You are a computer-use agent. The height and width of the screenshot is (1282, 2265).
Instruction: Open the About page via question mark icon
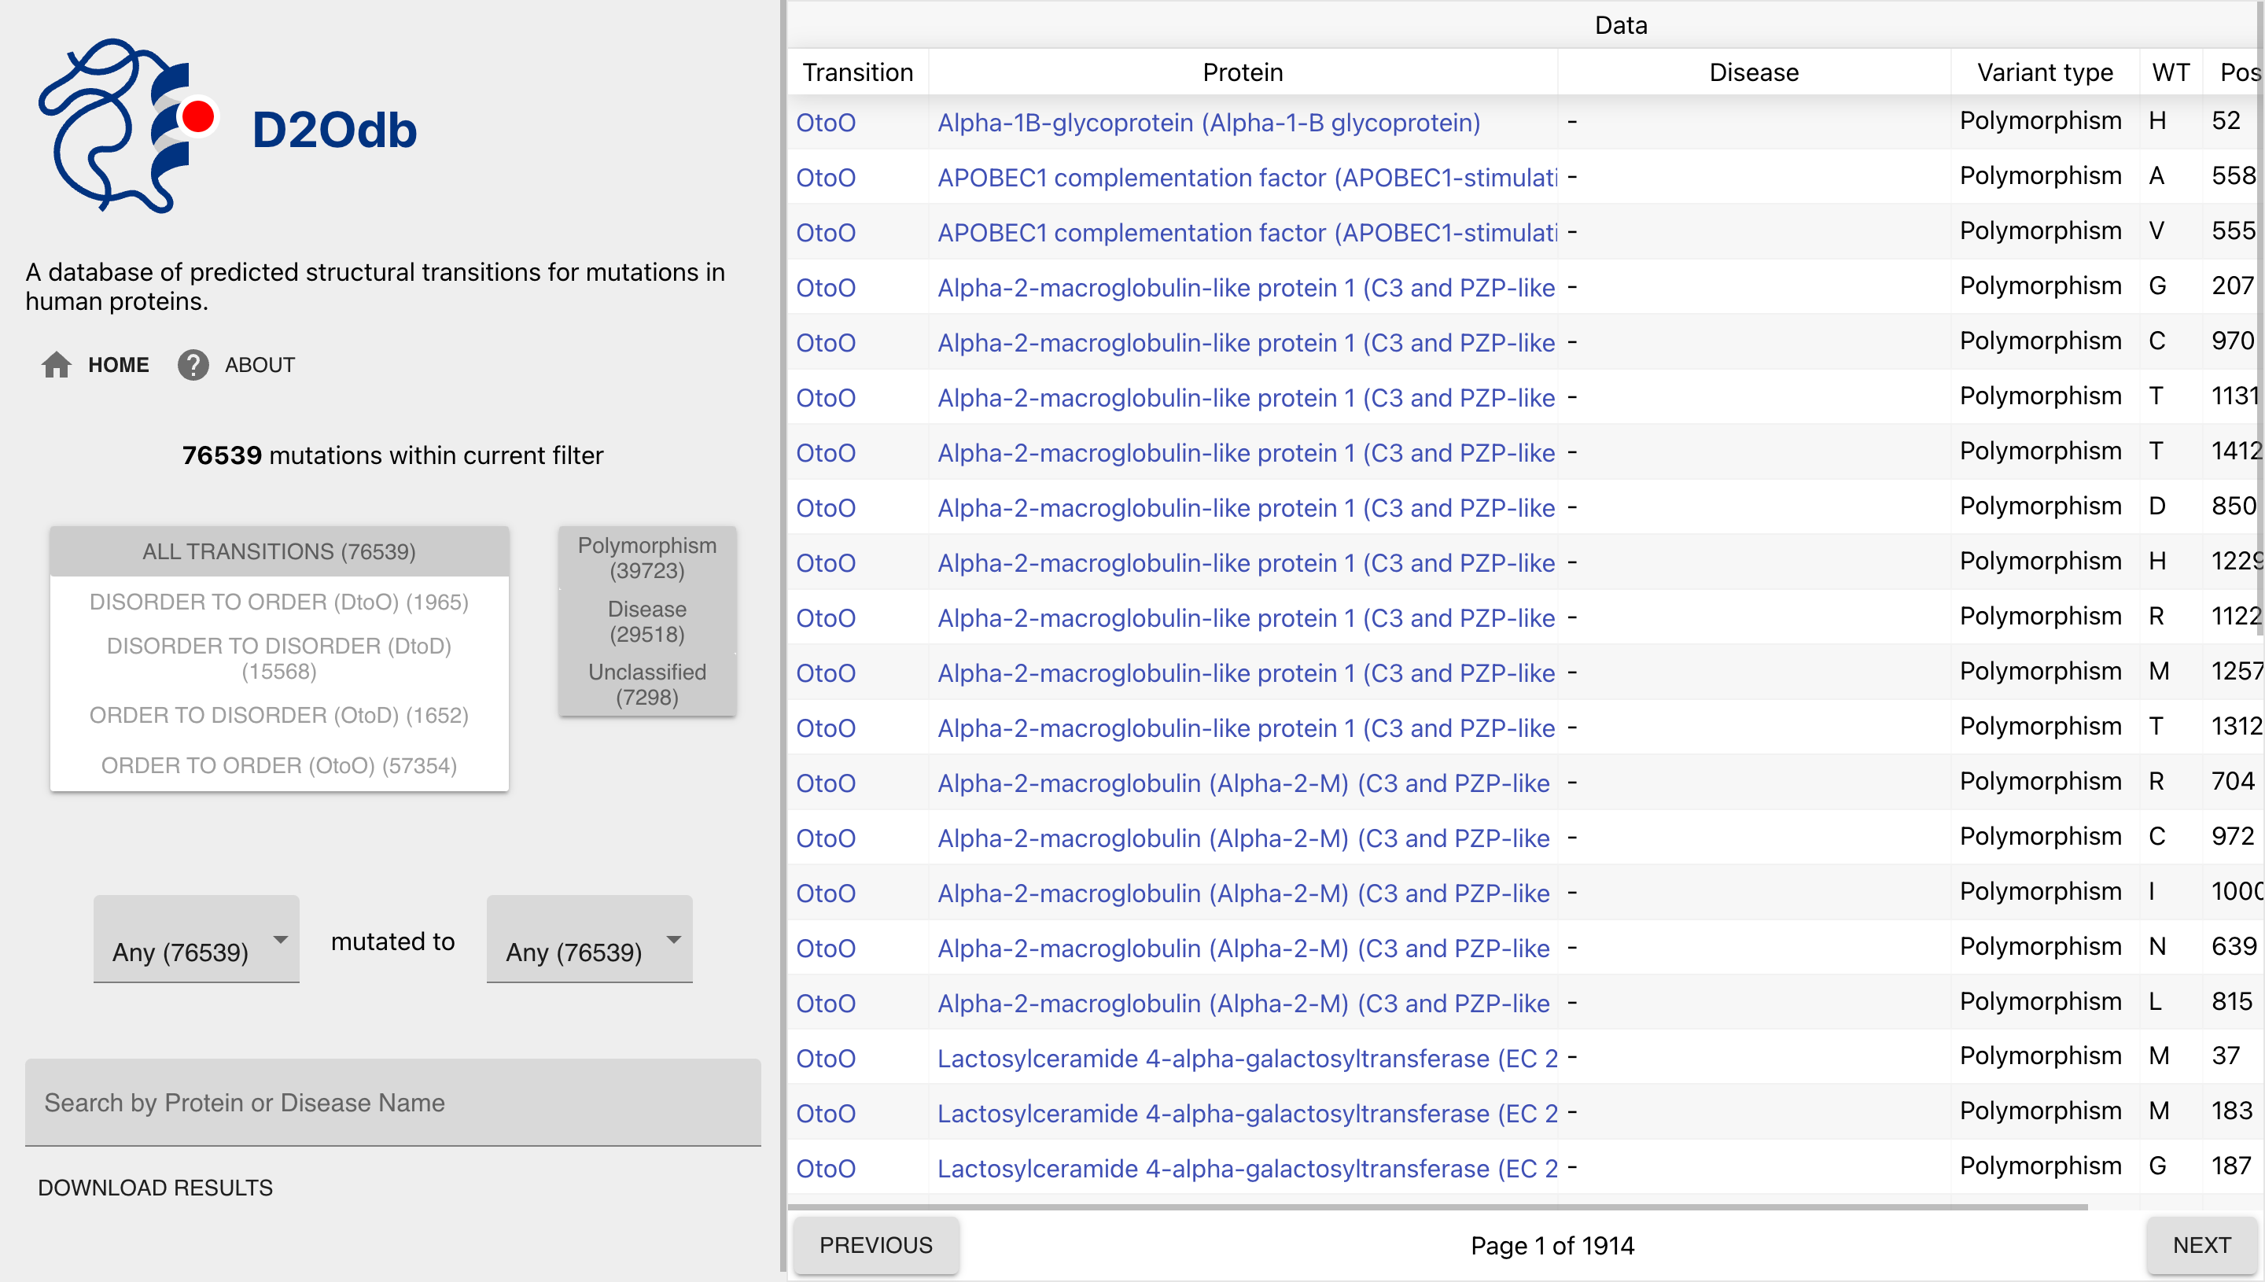(x=193, y=364)
